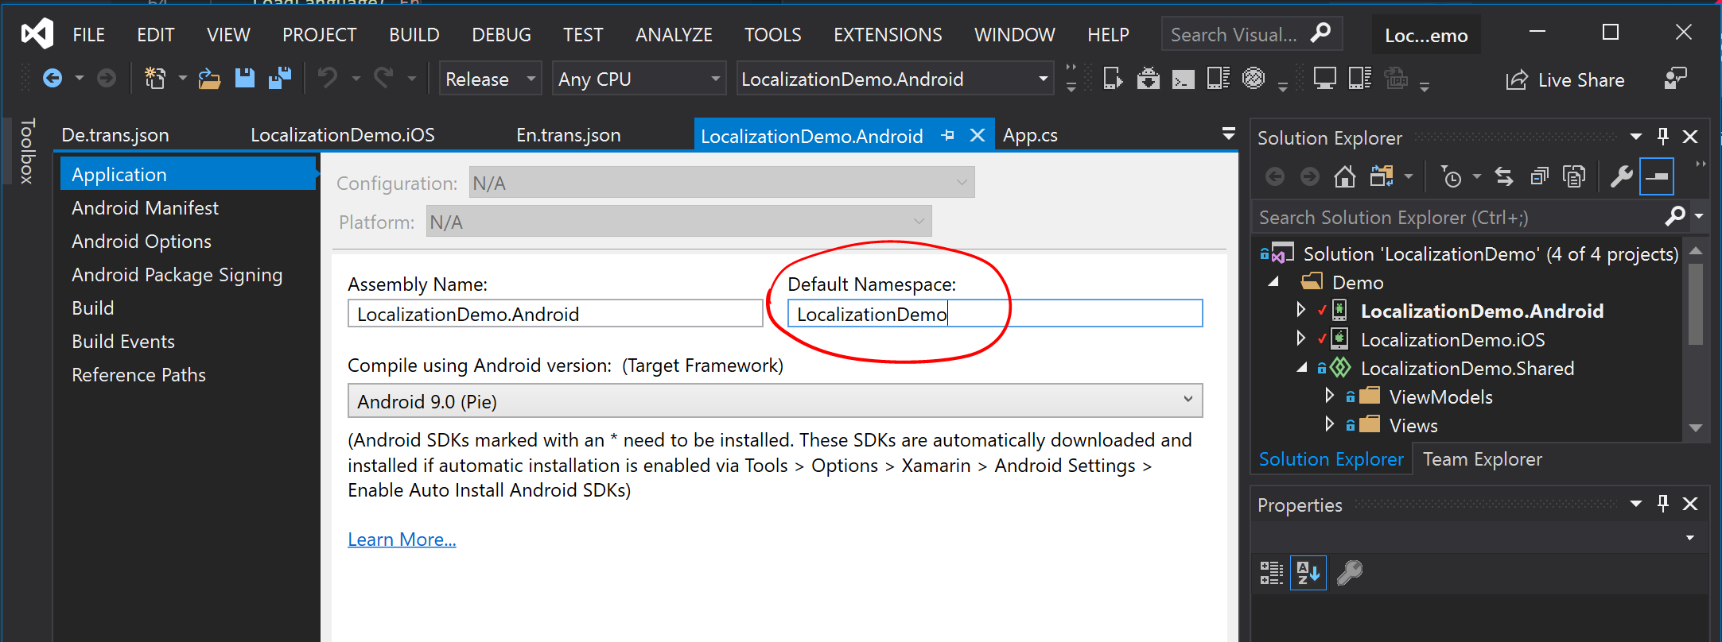Collapse the LocalizationDemo.Shared project node
Viewport: 1722px width, 642px height.
pyautogui.click(x=1301, y=367)
